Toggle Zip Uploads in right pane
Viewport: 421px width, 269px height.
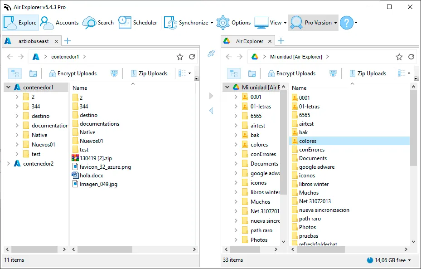[368, 73]
